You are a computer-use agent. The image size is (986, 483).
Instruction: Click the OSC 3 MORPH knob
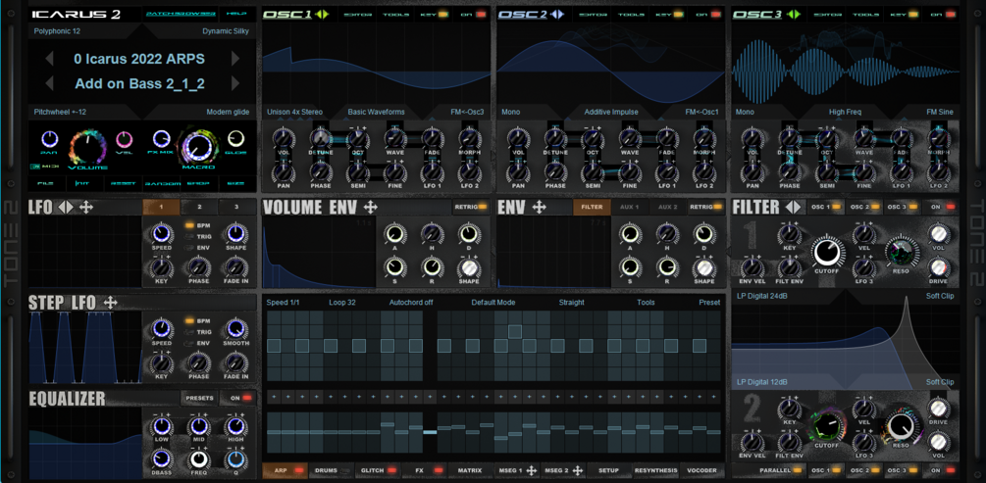point(939,137)
